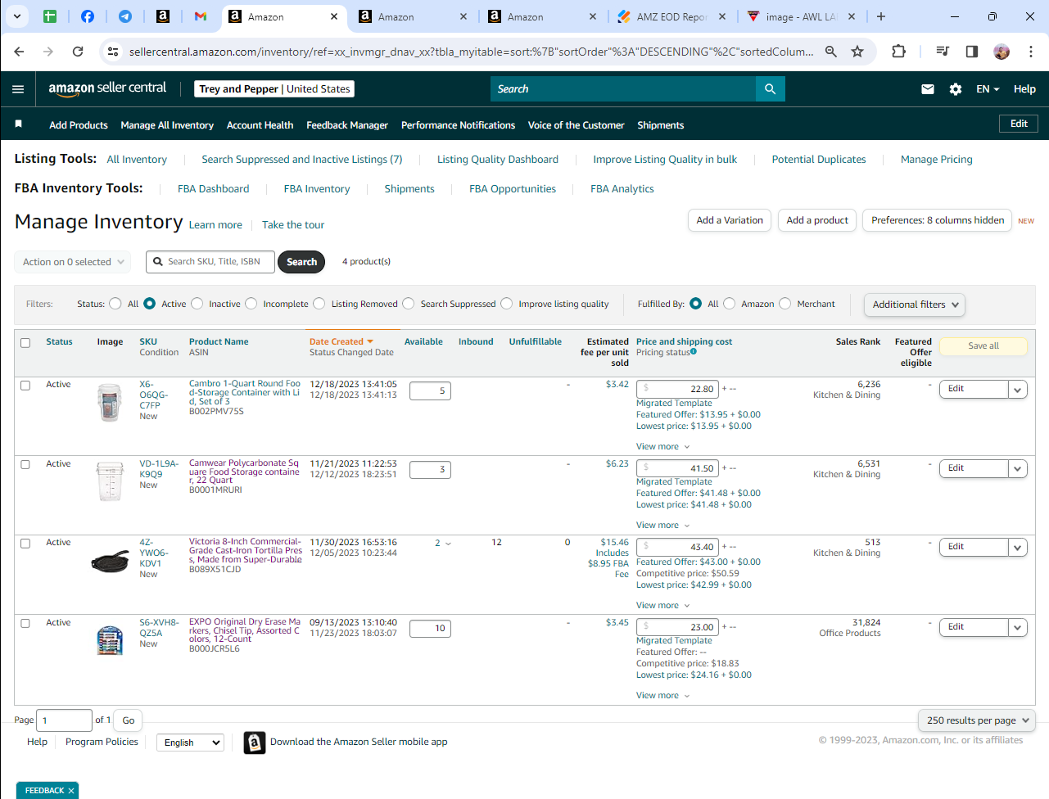
Task: Click the Search SKU, Title, ISBN field
Action: pos(210,262)
